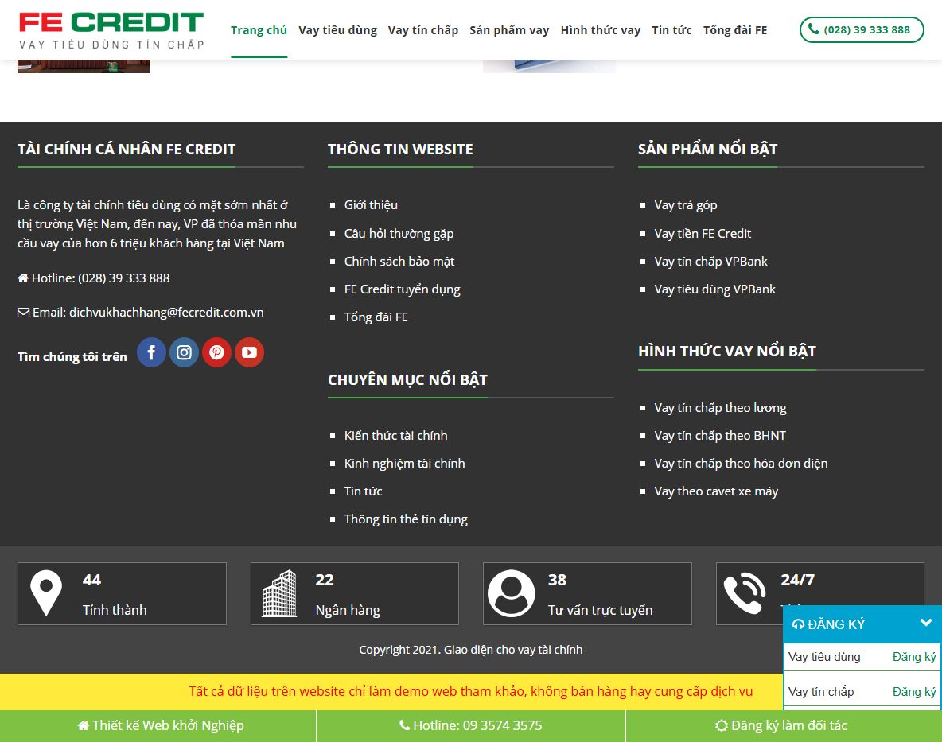942x742 pixels.
Task: Click the user avatar icon for Tư vấn trực tuyến
Action: click(x=512, y=593)
